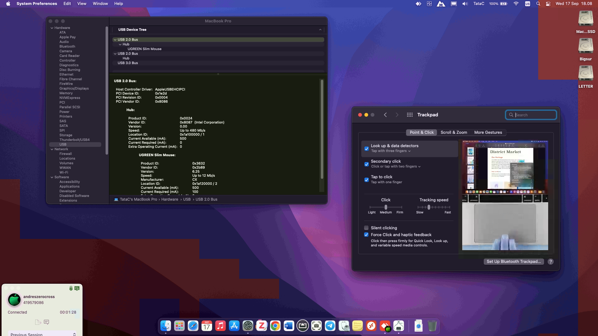The height and width of the screenshot is (336, 598).
Task: Enable the Silent clicking checkbox
Action: pos(366,228)
